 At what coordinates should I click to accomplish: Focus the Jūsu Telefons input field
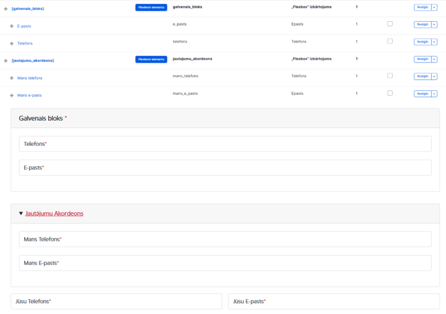[116, 301]
